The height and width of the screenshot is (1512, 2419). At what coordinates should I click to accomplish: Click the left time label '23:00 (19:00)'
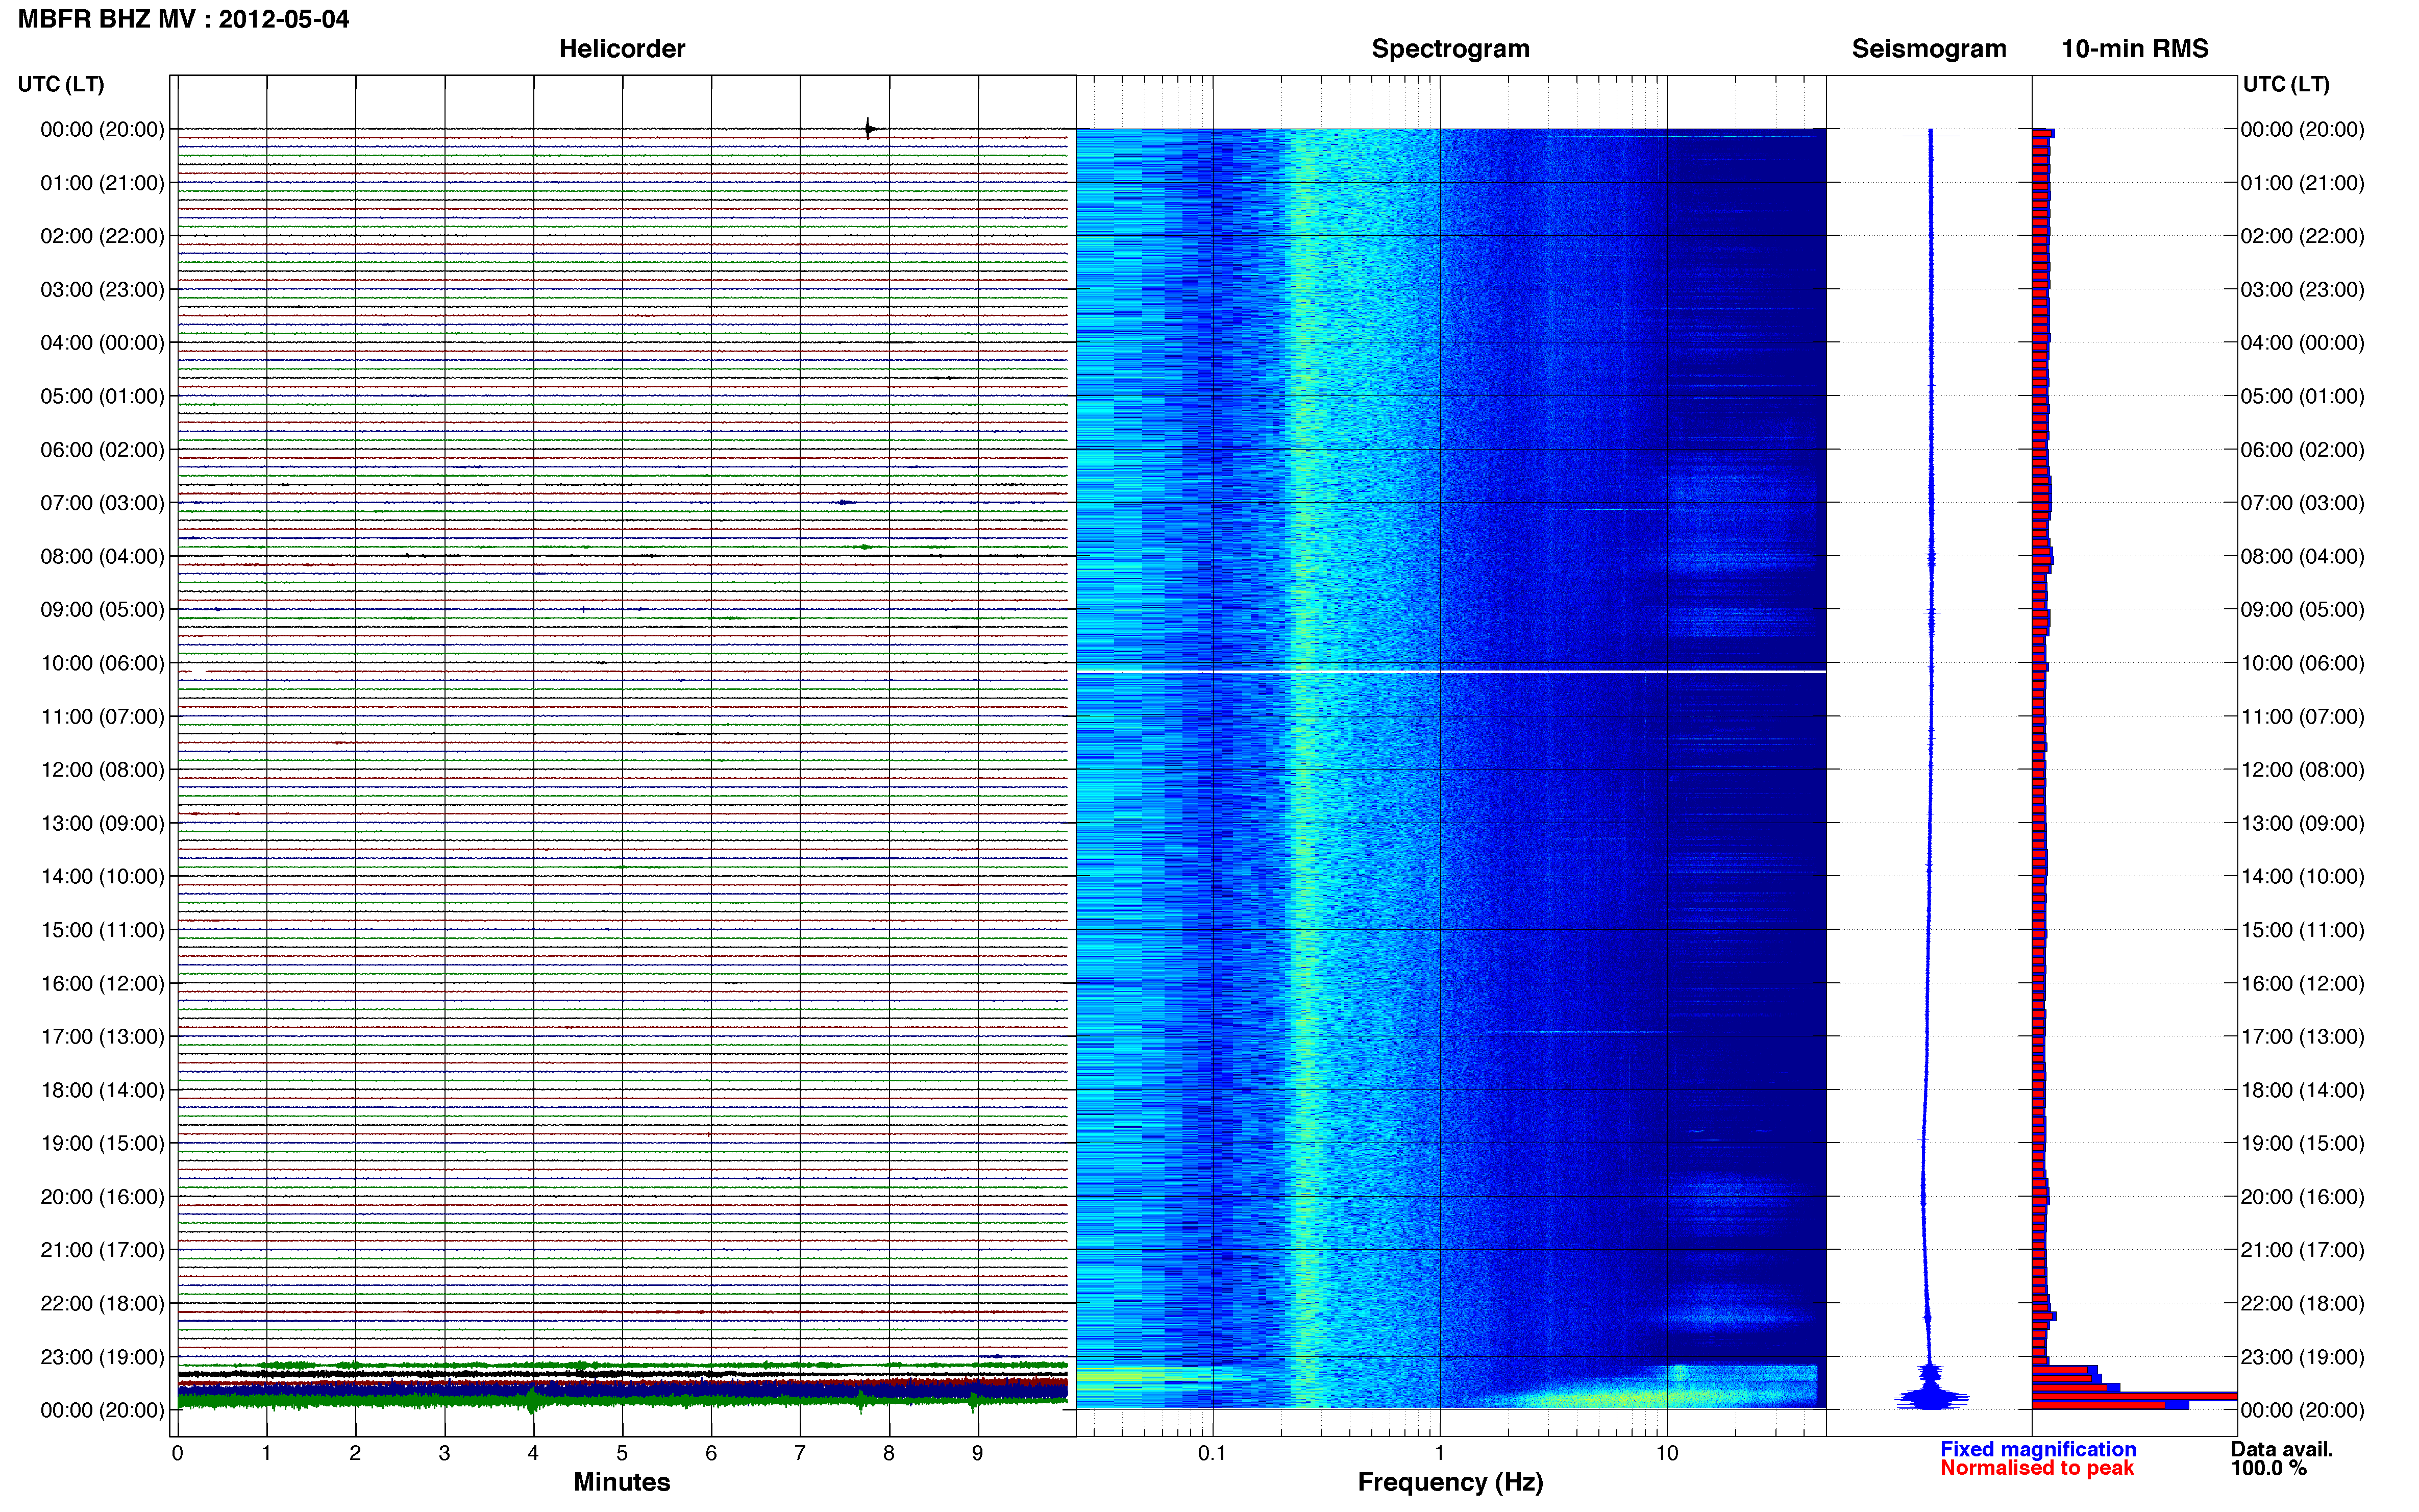(102, 1357)
